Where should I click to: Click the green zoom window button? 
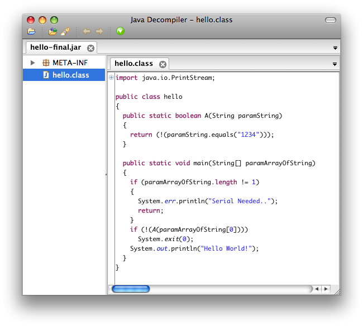click(x=54, y=20)
